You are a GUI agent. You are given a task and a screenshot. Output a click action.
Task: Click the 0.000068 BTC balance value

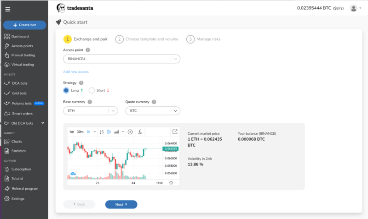pyautogui.click(x=251, y=139)
